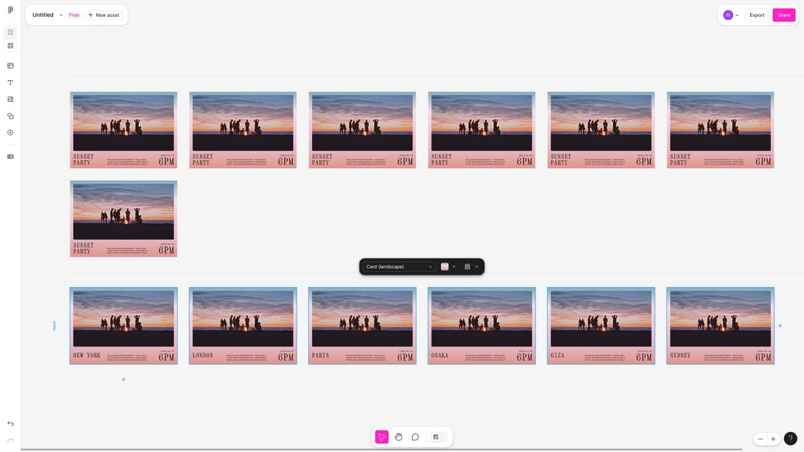Switch to grid view icon
This screenshot has height=452, width=804.
(x=10, y=46)
